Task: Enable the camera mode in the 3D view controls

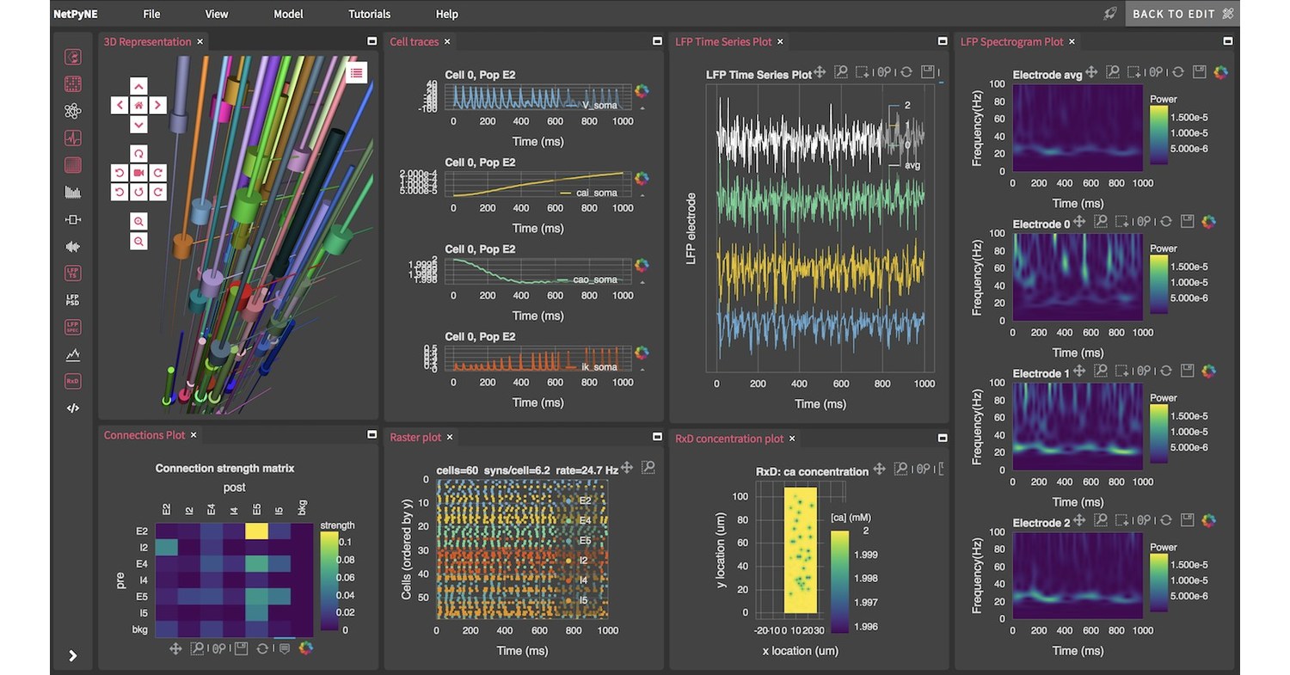Action: point(139,172)
